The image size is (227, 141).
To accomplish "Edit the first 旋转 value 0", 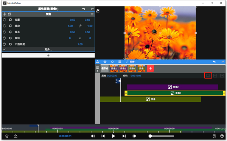I will pos(70,38).
